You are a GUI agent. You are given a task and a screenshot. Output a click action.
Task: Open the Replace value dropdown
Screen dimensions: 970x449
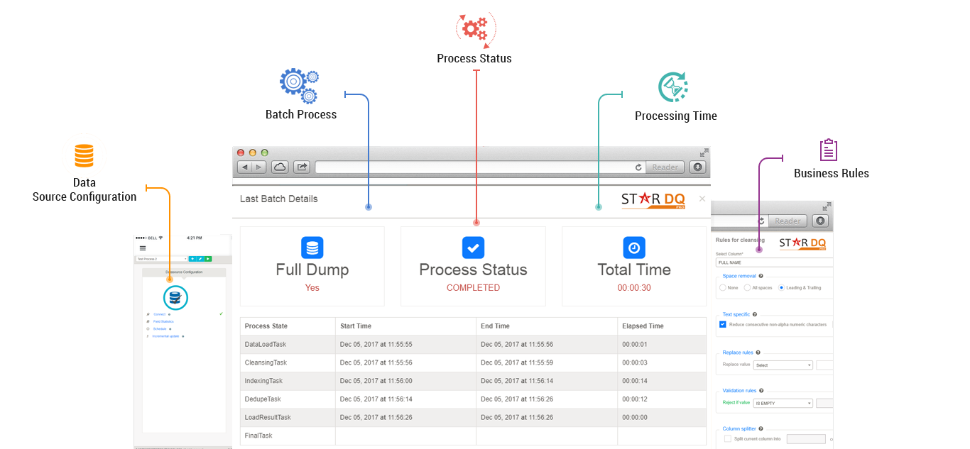click(783, 365)
